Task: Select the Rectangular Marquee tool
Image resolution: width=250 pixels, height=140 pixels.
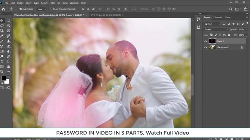Action: 9,21
